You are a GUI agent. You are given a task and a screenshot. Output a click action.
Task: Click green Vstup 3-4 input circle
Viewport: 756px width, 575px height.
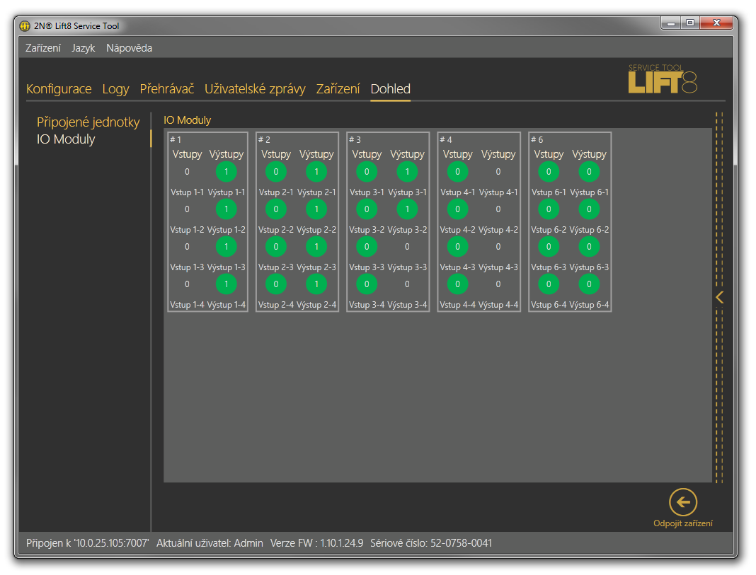(367, 284)
